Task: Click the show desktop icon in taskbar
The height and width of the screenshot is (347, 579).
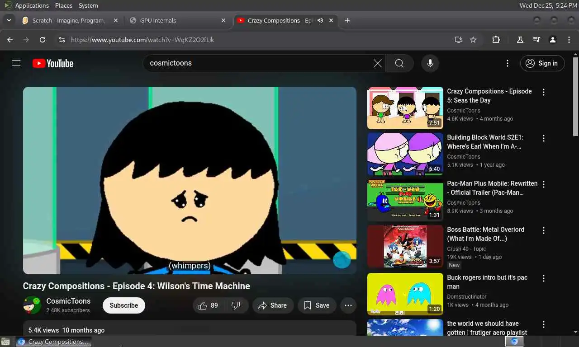Action: click(x=5, y=342)
